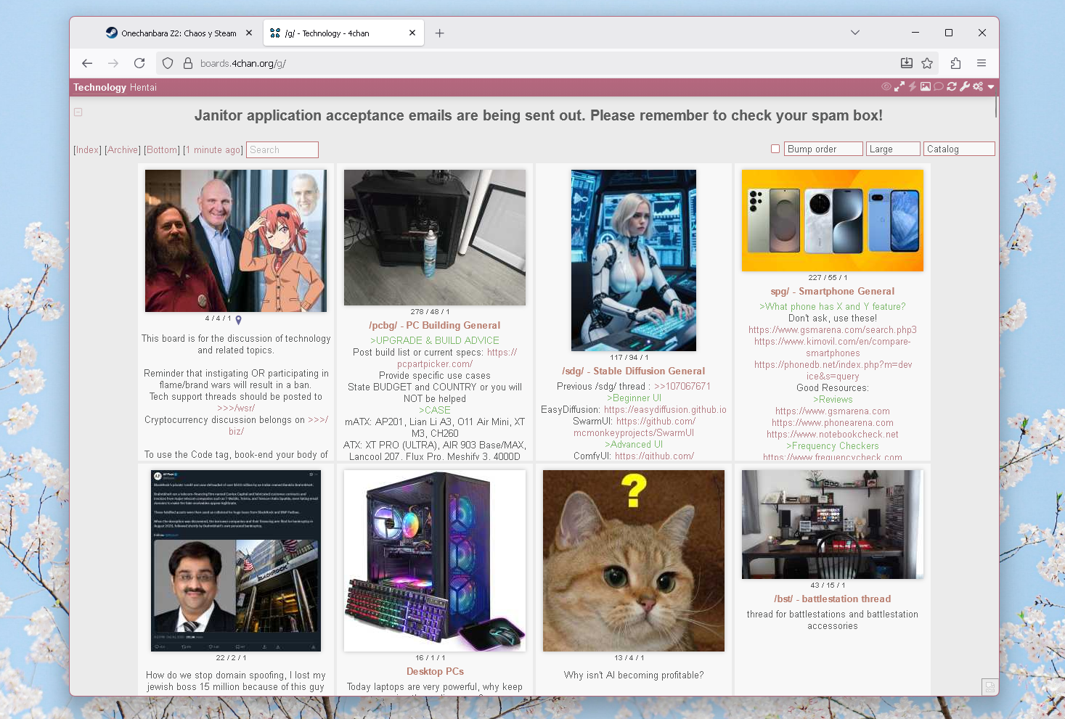The image size is (1065, 719).
Task: Open the Desktop PCs RGB tower thumbnail
Action: pyautogui.click(x=435, y=561)
